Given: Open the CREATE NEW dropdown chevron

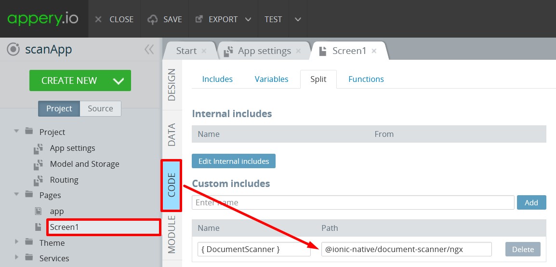Looking at the screenshot, I should click(119, 81).
